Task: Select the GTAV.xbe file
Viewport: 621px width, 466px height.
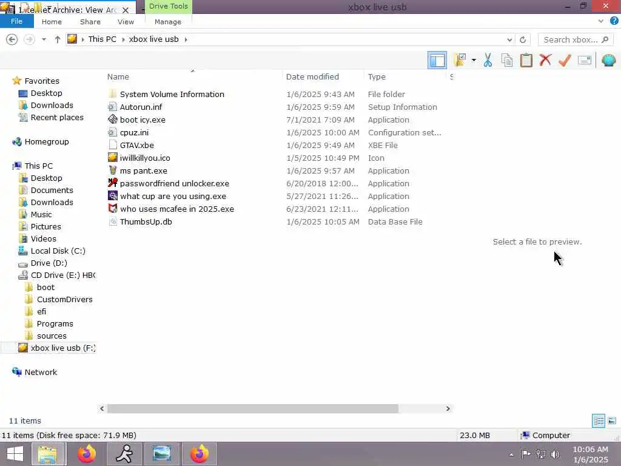Action: coord(136,145)
